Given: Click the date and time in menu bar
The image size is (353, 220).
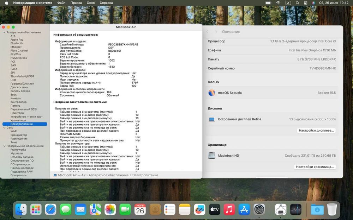Looking at the screenshot, I should (x=334, y=3).
